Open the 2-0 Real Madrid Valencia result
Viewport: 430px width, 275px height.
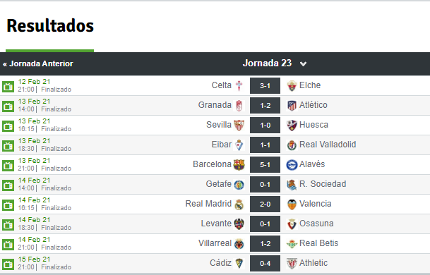pos(265,204)
